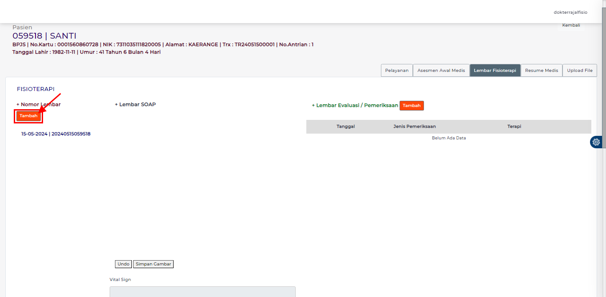Click Tambah beside Lembar Evaluasi / Pemeriksaan

point(412,106)
